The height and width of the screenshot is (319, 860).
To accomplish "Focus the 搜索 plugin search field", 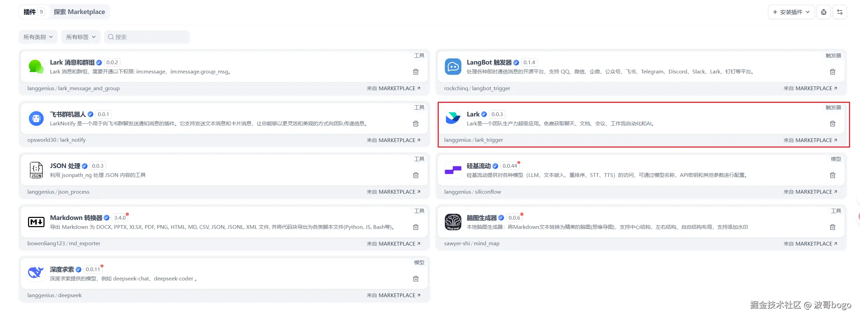I will (147, 37).
